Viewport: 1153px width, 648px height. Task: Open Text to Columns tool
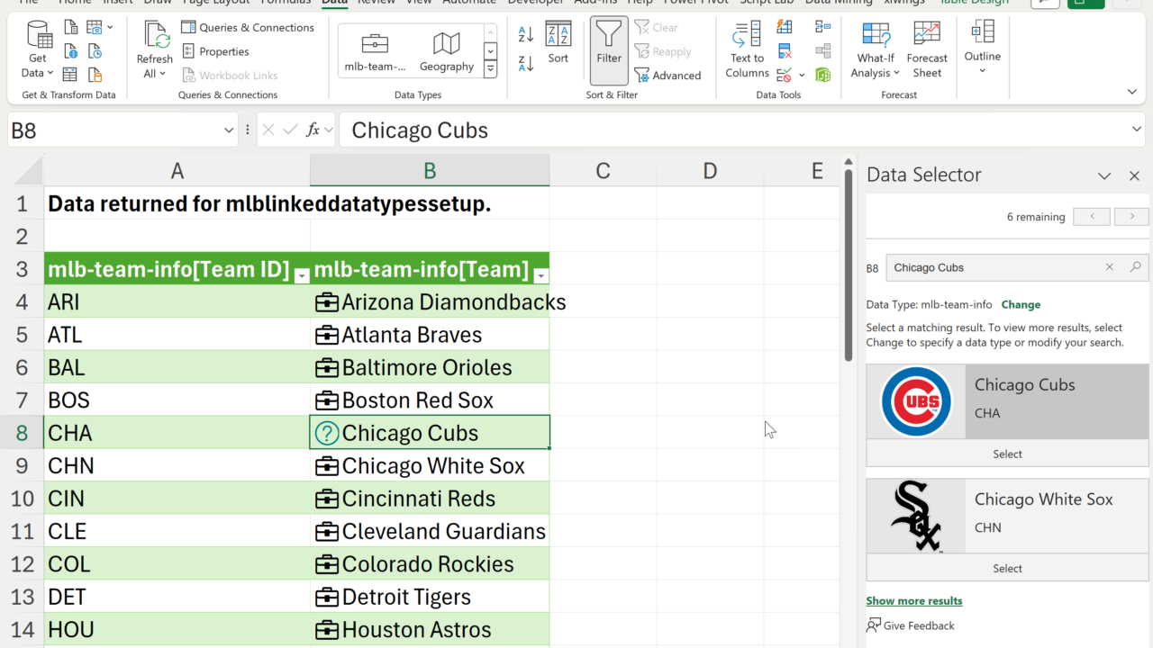747,51
